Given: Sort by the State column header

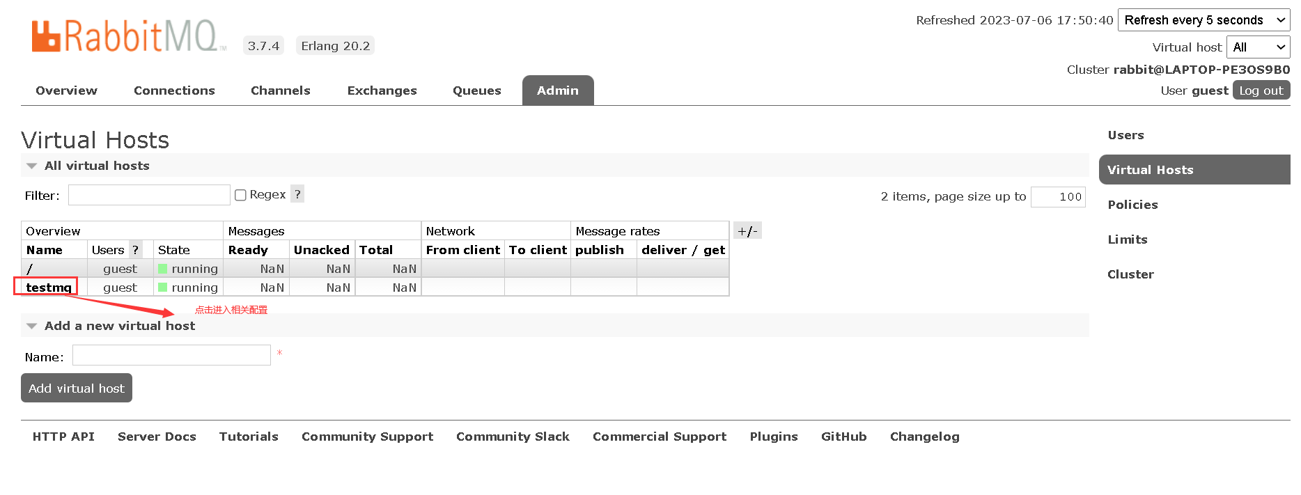Looking at the screenshot, I should click(x=173, y=250).
